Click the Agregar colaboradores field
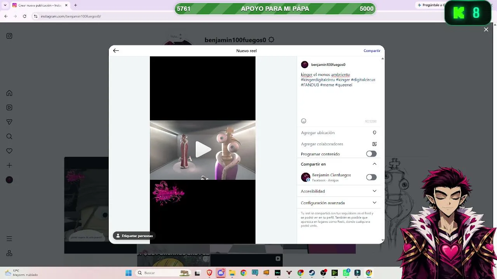 point(339,144)
